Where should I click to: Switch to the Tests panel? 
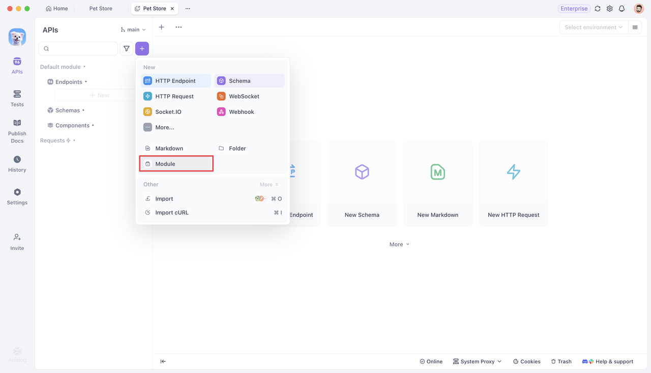point(17,98)
